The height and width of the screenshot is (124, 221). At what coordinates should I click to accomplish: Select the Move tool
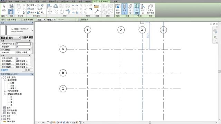point(50,11)
